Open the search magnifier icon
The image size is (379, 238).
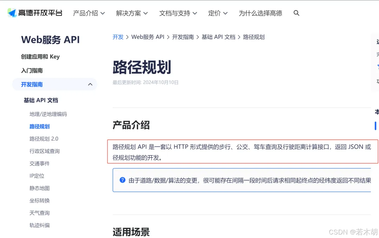point(296,13)
